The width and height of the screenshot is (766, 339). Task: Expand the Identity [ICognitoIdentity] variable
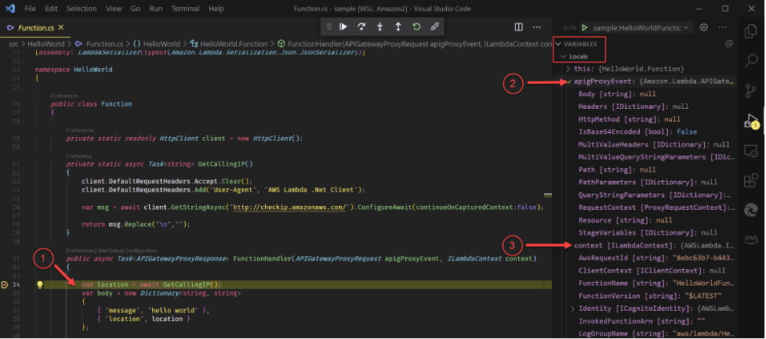pos(572,308)
